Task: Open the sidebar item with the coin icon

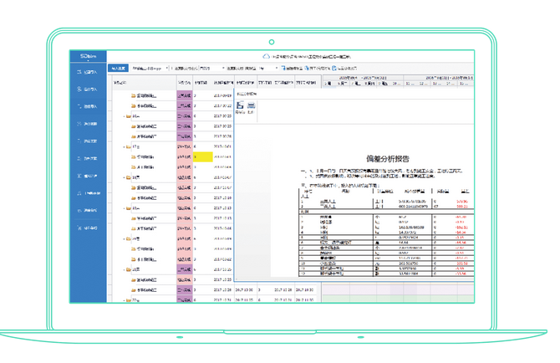Action: click(87, 89)
